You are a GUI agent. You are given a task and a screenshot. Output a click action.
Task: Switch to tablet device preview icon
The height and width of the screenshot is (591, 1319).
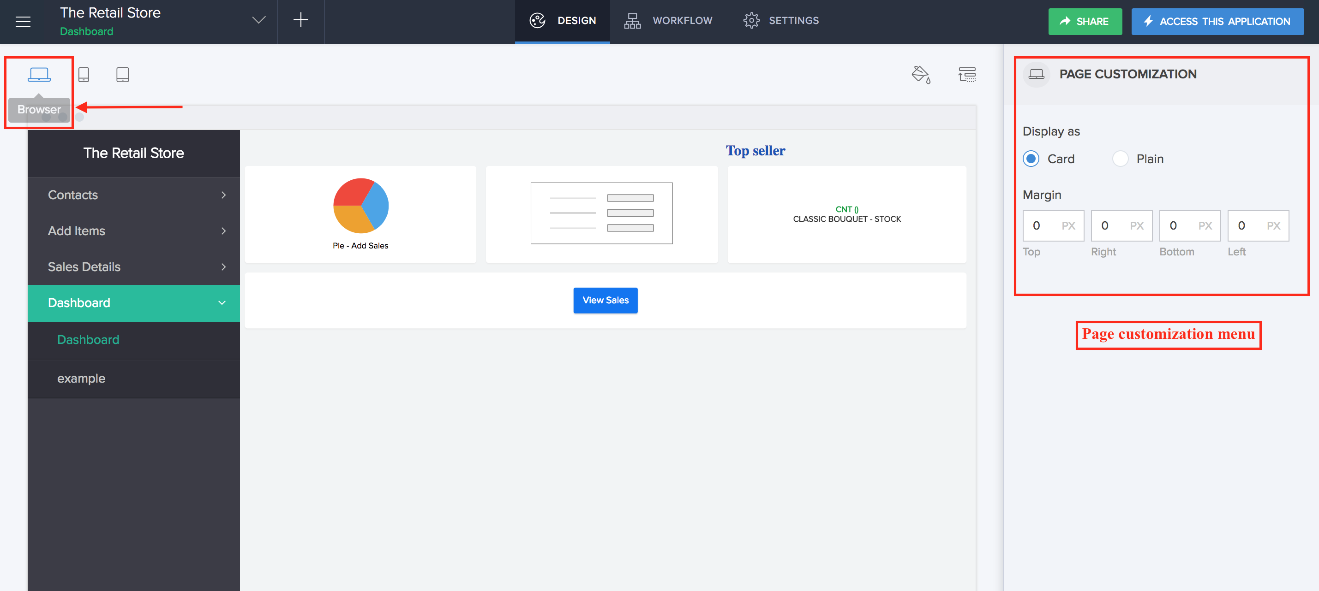tap(122, 75)
